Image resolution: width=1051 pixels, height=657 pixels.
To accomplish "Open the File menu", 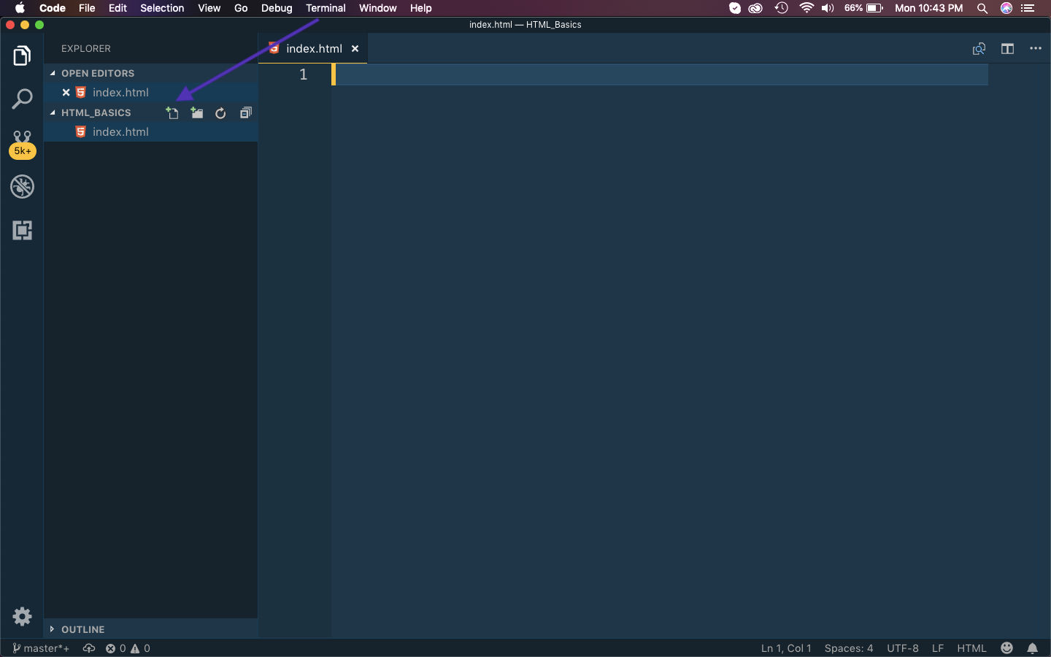I will coord(87,8).
